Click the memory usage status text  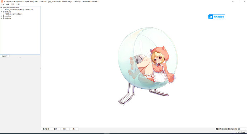coord(241,132)
